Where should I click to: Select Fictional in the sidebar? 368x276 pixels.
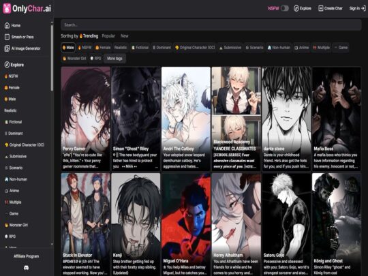pos(14,122)
